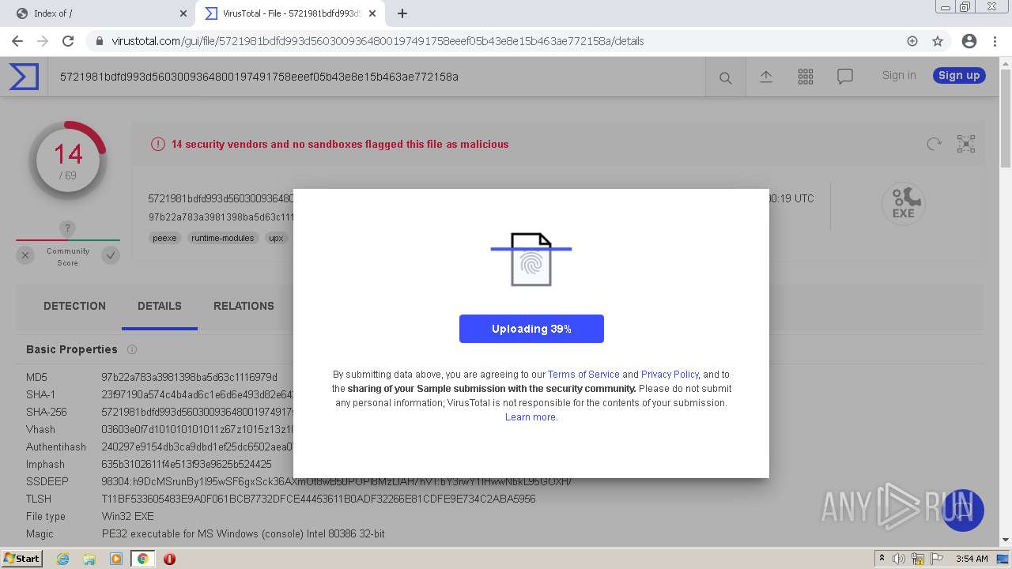1012x569 pixels.
Task: Click the Chrome taskbar icon
Action: (142, 559)
